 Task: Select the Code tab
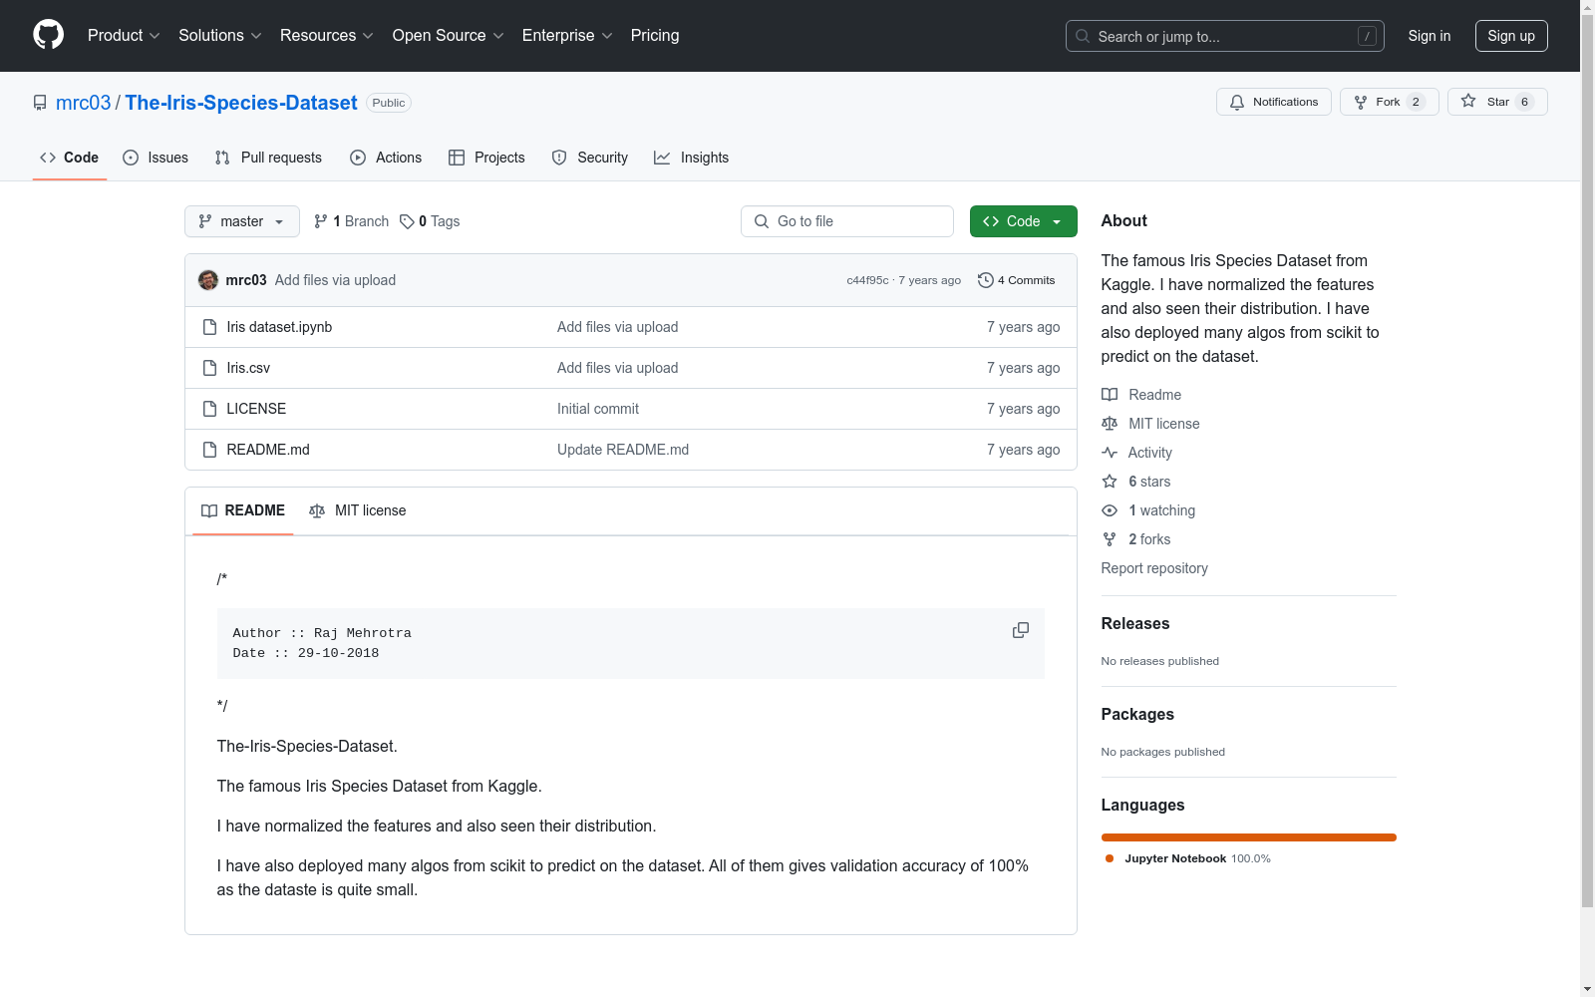pyautogui.click(x=69, y=158)
